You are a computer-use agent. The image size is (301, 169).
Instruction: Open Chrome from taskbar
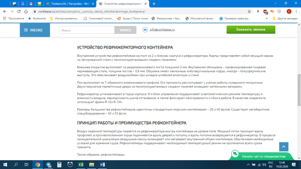(38, 164)
